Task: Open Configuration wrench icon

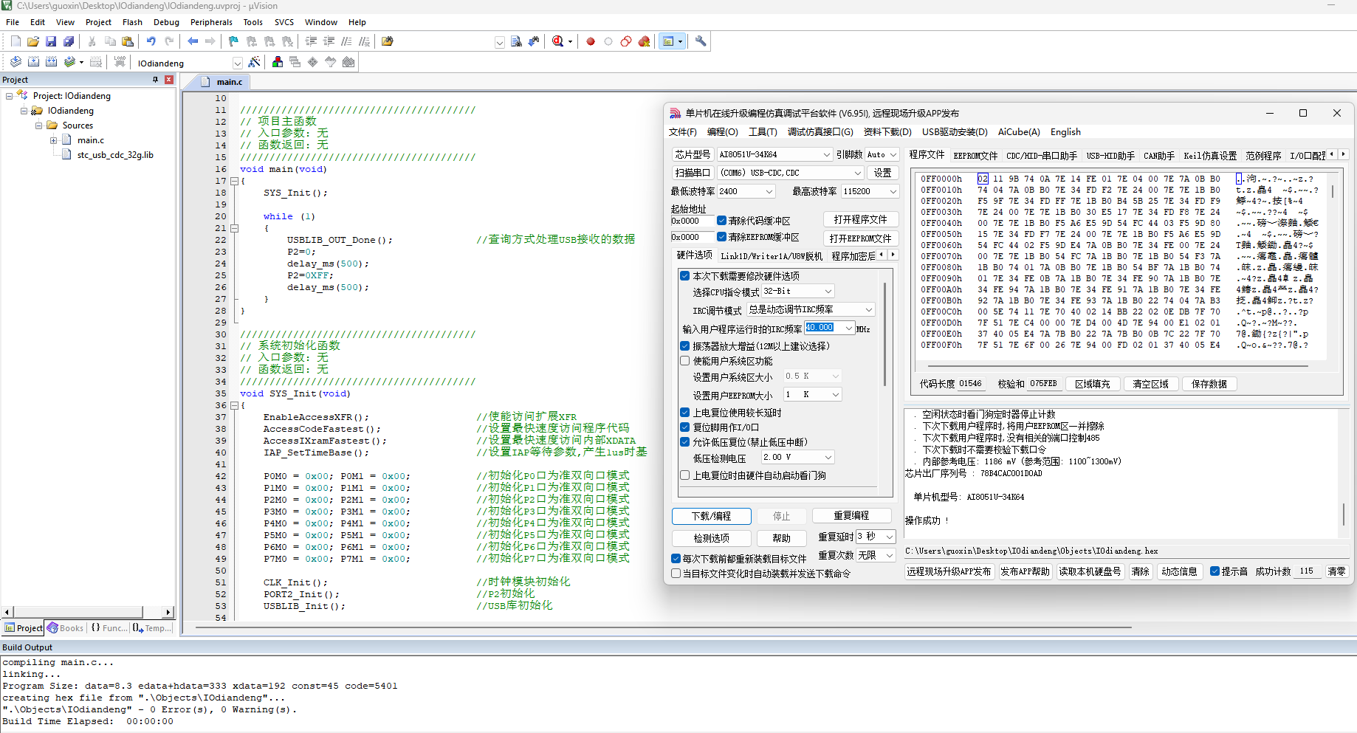Action: click(x=701, y=41)
